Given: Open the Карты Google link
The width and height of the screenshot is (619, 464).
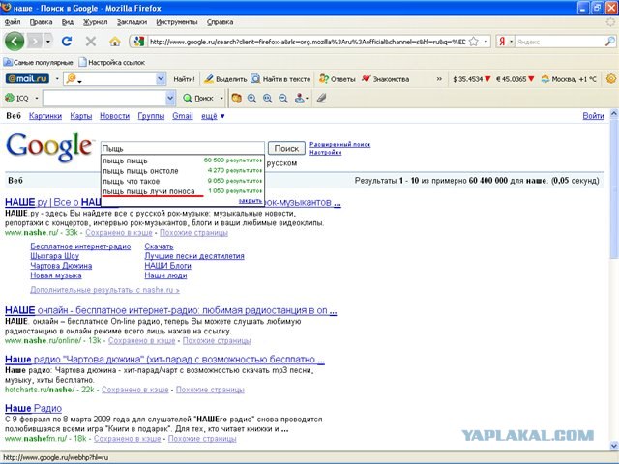Looking at the screenshot, I should [81, 116].
